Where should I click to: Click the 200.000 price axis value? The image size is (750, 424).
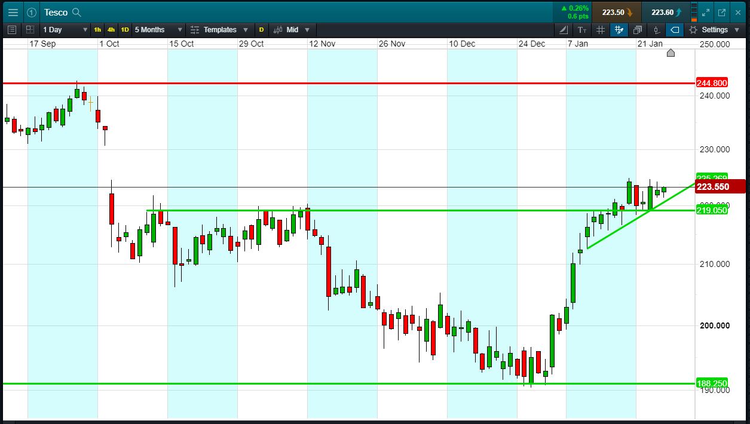coord(714,325)
